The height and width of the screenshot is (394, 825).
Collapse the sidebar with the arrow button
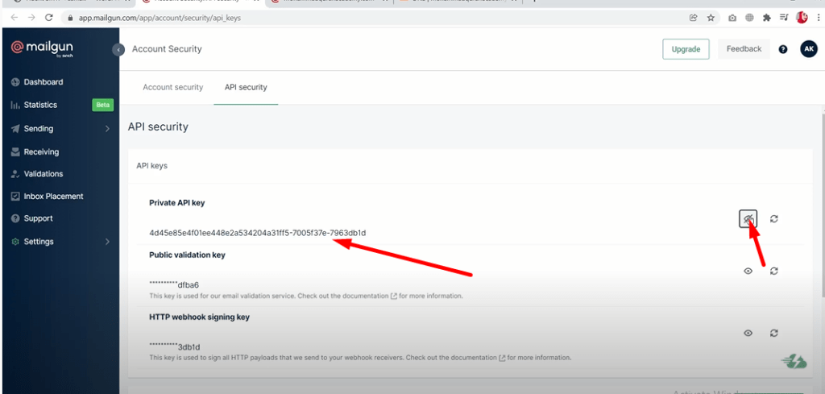pos(118,49)
